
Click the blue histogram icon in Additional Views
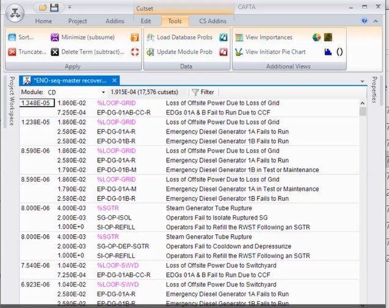click(328, 52)
